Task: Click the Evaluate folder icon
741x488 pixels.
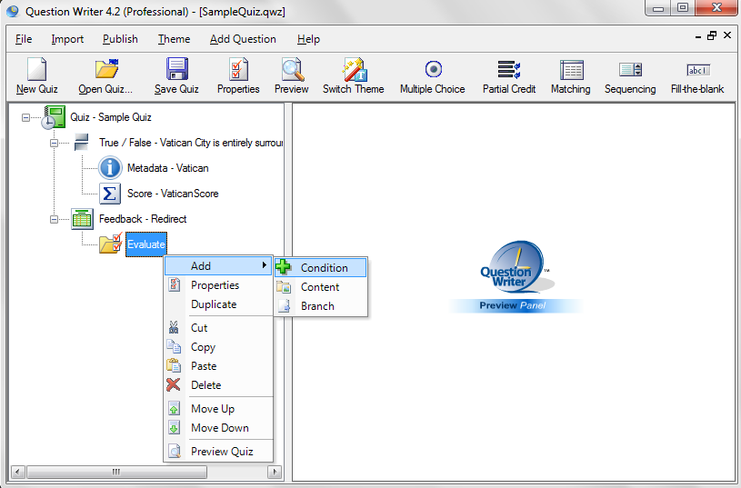Action: coord(111,244)
